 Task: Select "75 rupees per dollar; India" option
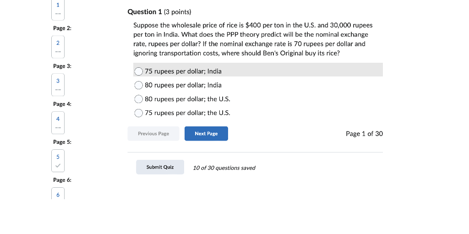click(x=139, y=71)
